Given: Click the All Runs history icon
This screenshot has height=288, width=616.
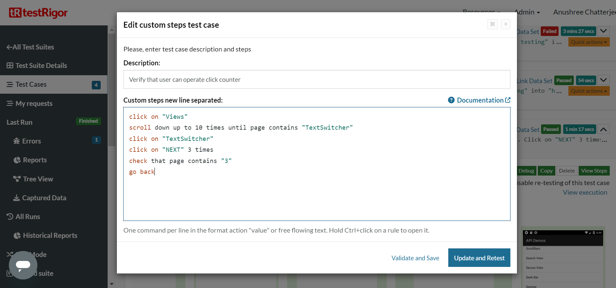Looking at the screenshot, I should point(10,217).
